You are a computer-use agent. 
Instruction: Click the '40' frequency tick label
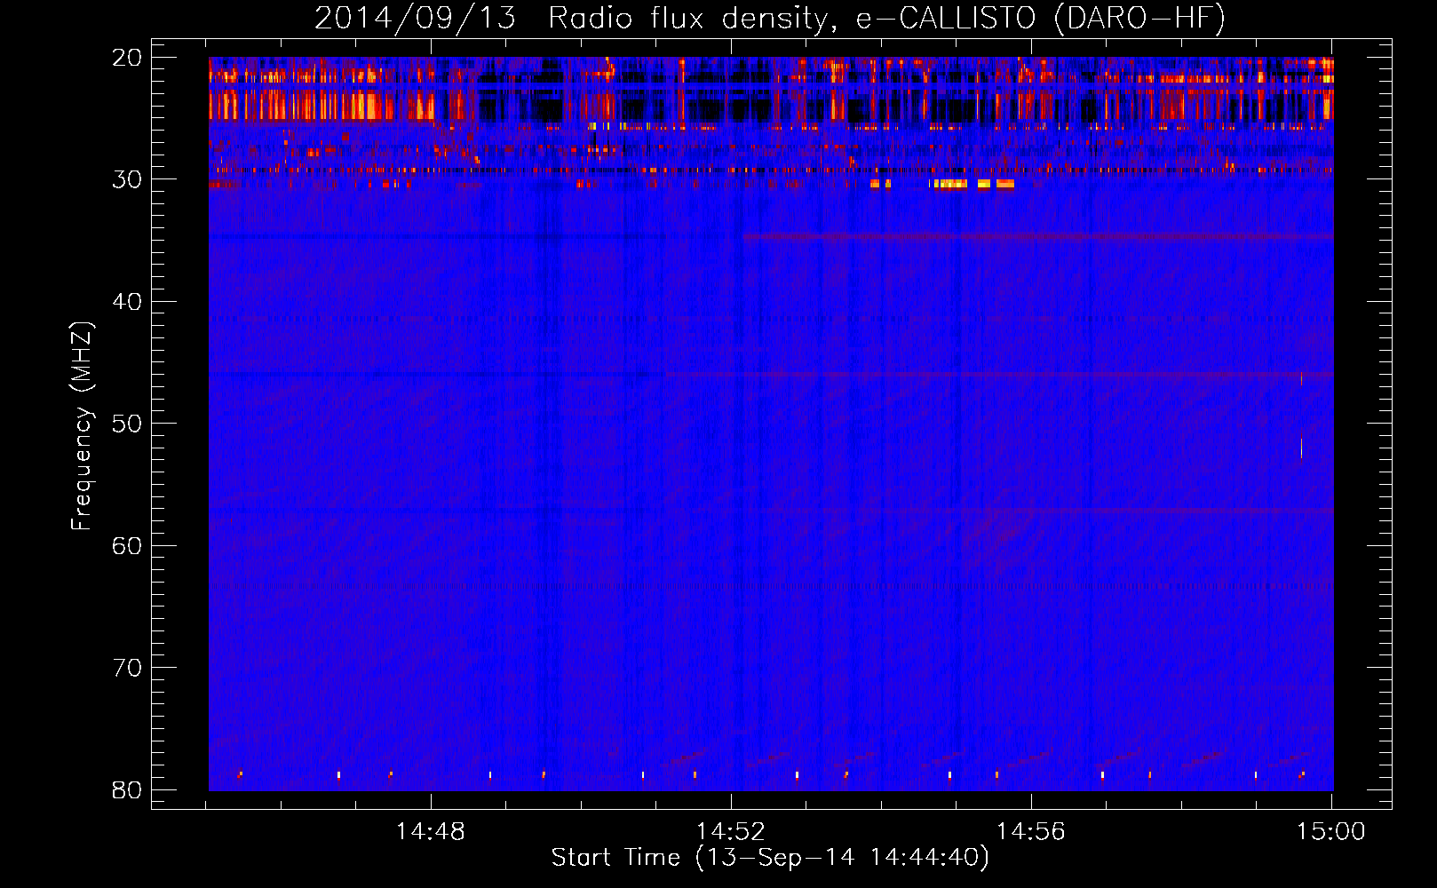127,302
